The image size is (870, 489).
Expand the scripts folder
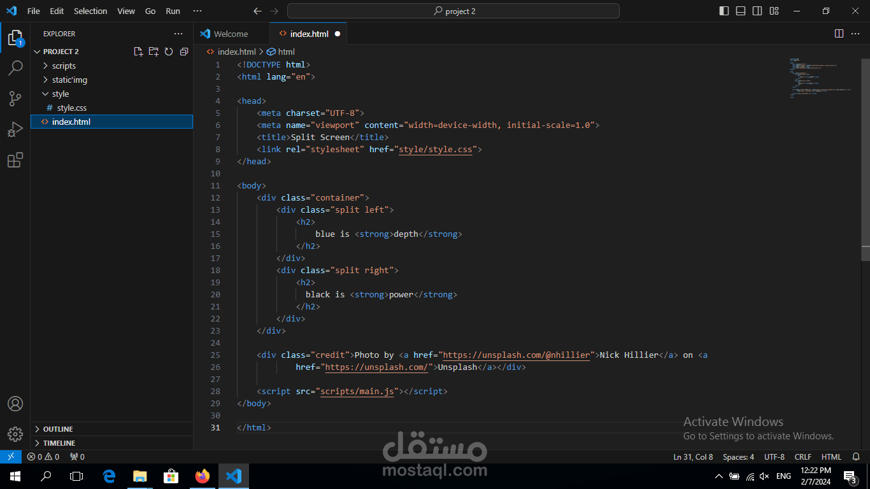[111, 66]
